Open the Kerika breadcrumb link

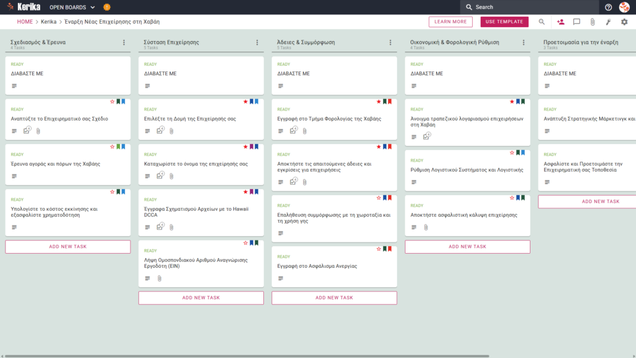click(48, 22)
